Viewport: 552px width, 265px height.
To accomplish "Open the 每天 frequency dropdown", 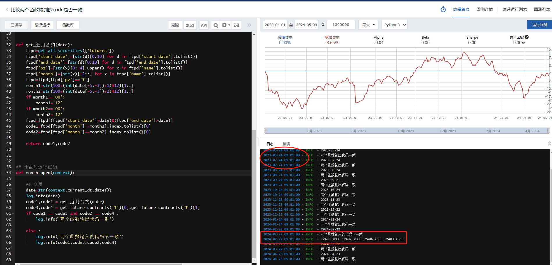I will [368, 25].
